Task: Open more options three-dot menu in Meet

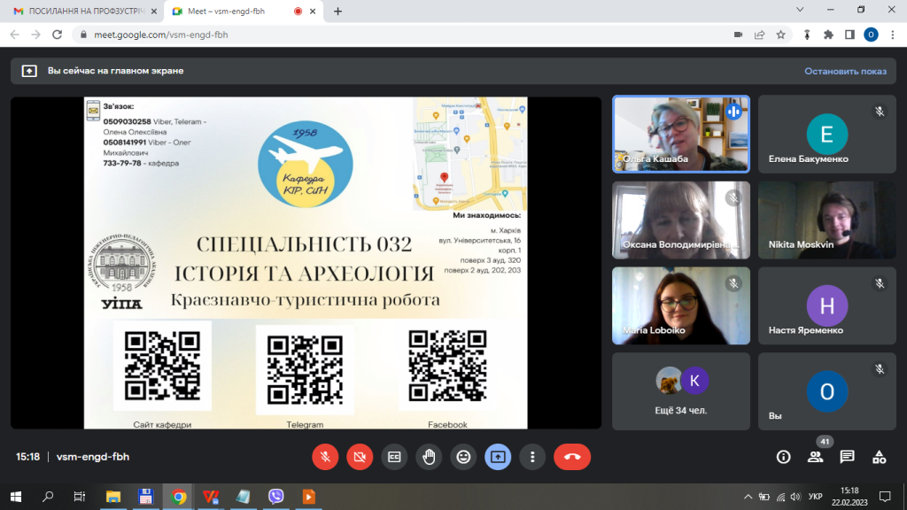Action: point(532,457)
